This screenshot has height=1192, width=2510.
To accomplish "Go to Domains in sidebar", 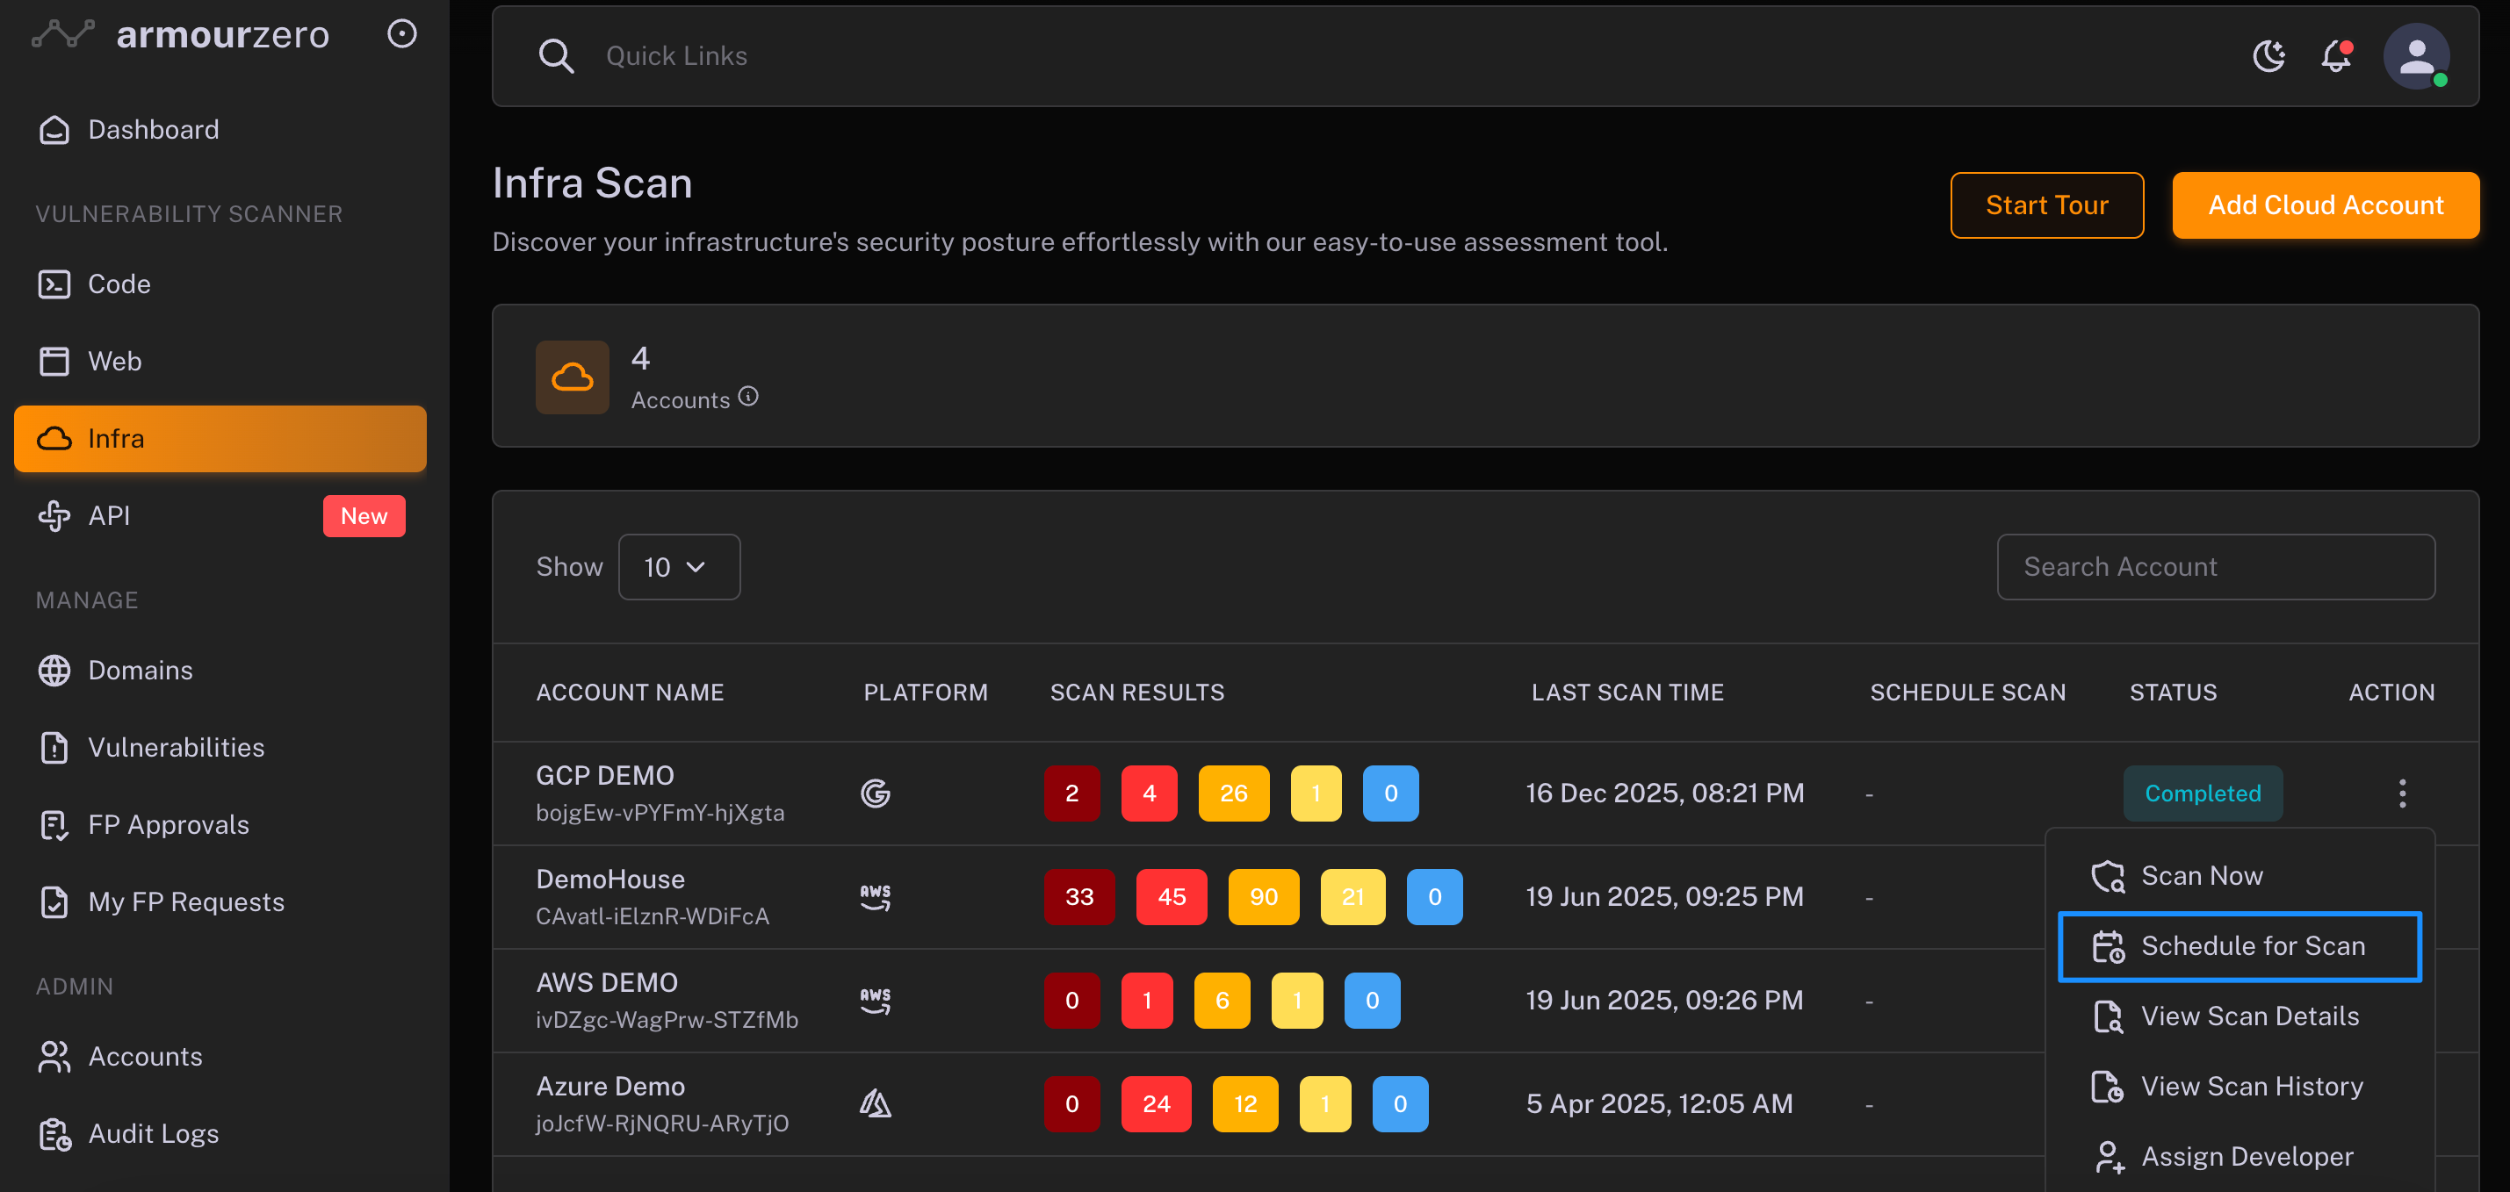I will (141, 670).
